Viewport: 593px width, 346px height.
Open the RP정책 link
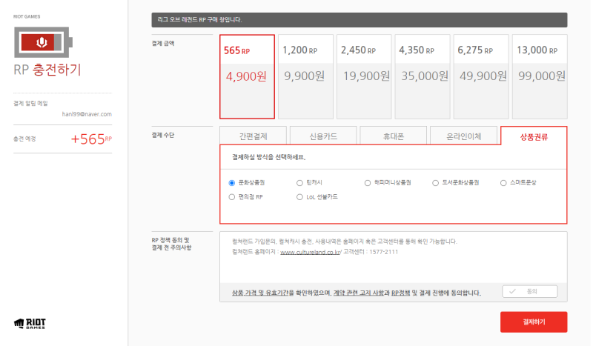(x=400, y=293)
